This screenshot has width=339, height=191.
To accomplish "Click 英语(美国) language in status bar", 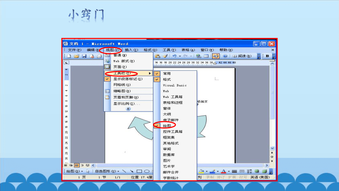I will 260,177.
